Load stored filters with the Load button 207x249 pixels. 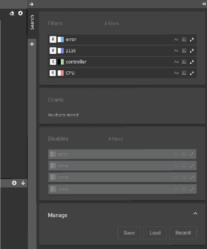coord(155,233)
